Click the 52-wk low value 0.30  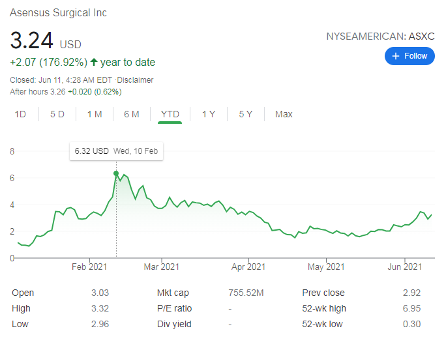pos(411,324)
